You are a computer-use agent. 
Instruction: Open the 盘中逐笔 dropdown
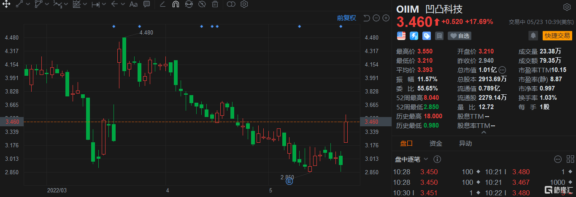tap(426, 159)
